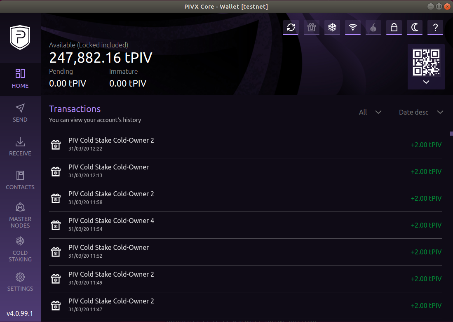Click the Pending 0.00 tPIV value
Screen dimensions: 453x322
coord(68,84)
